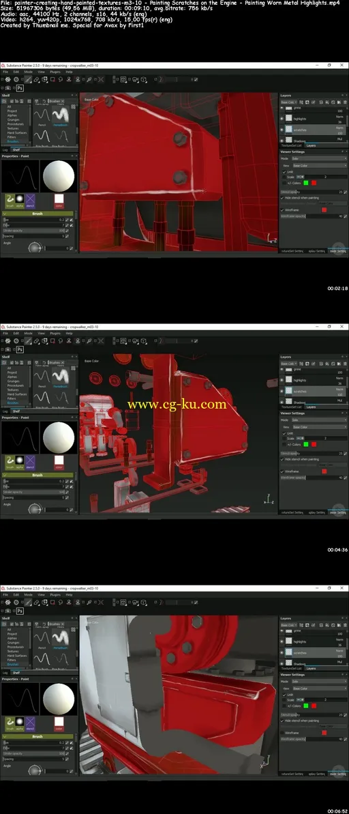Click the Ps export icon in 00:02:18 frame

[x=20, y=88]
